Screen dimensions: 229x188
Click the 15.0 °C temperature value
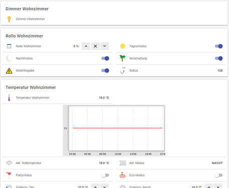pos(104,98)
